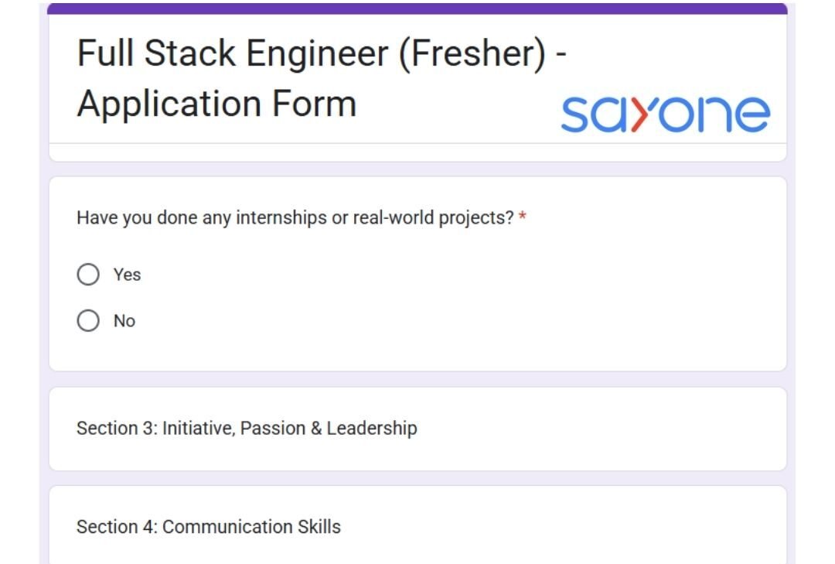The width and height of the screenshot is (835, 564).
Task: Click the red required asterisk
Action: [523, 218]
